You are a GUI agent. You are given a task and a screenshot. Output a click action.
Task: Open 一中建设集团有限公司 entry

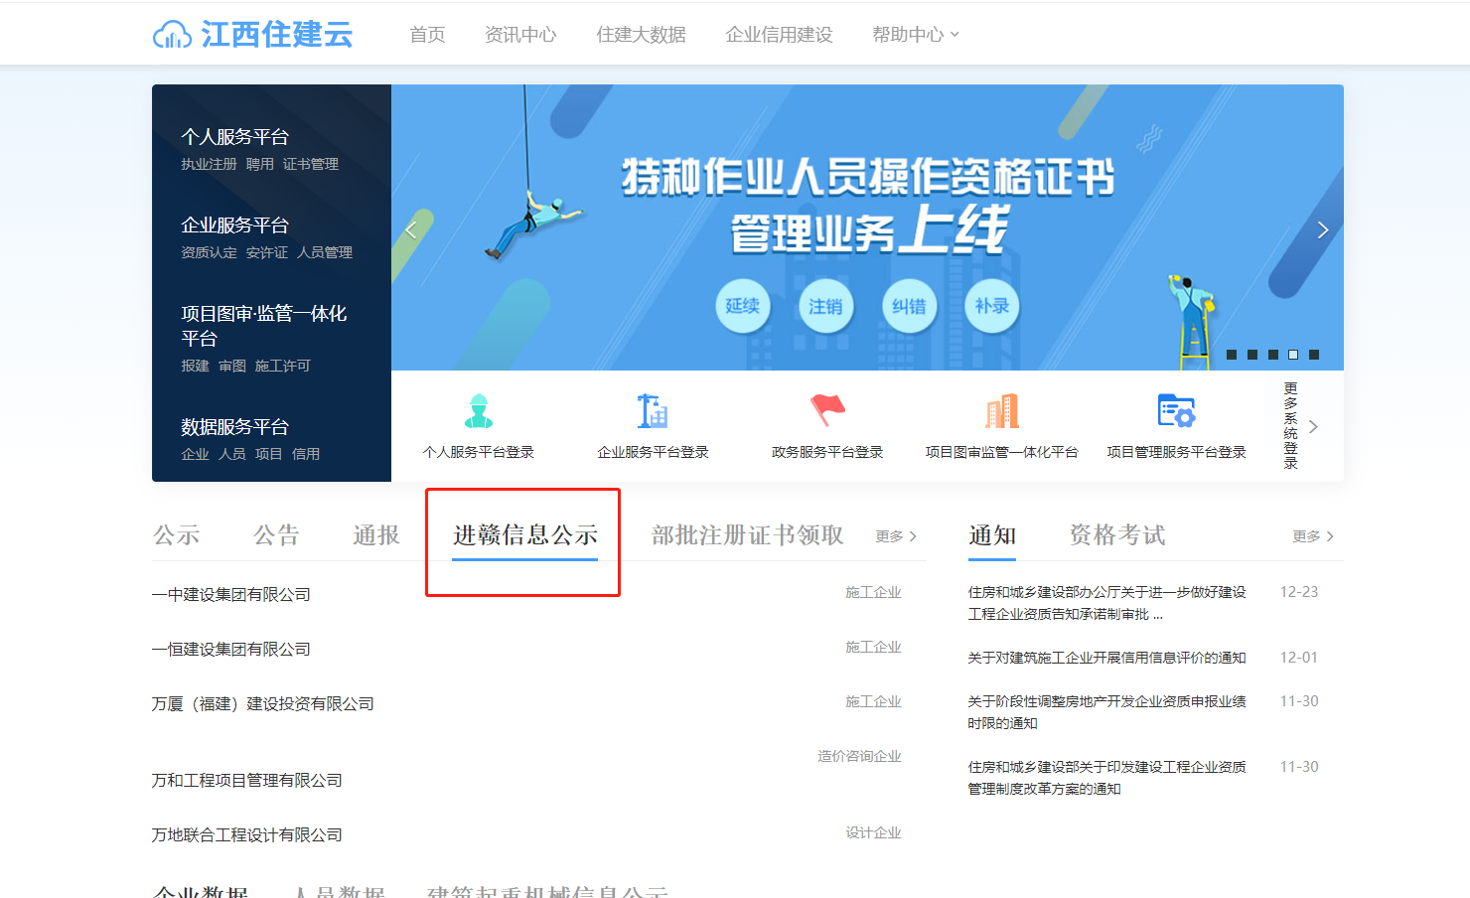(231, 594)
